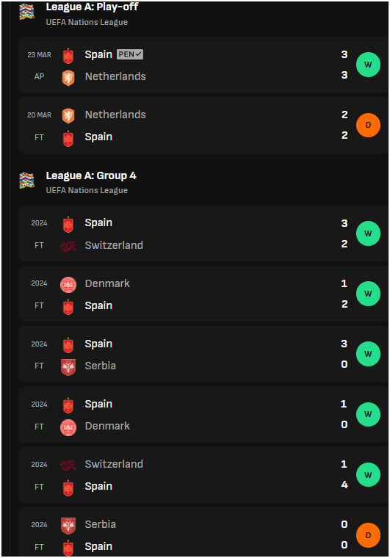Click Spain crest in the 20 MAR match
Image resolution: width=390 pixels, height=558 pixels.
[68, 138]
